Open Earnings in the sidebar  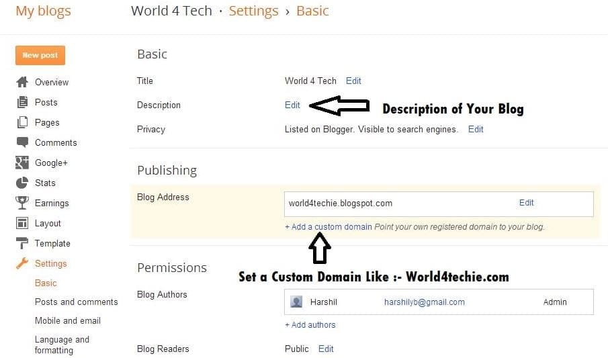click(52, 204)
